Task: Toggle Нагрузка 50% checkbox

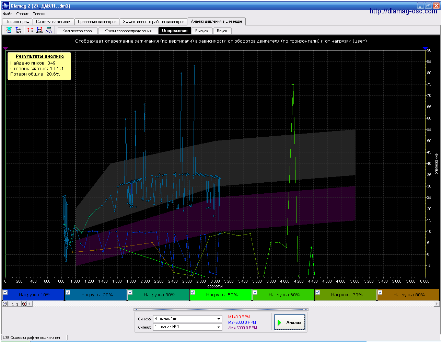Action: coord(193,293)
